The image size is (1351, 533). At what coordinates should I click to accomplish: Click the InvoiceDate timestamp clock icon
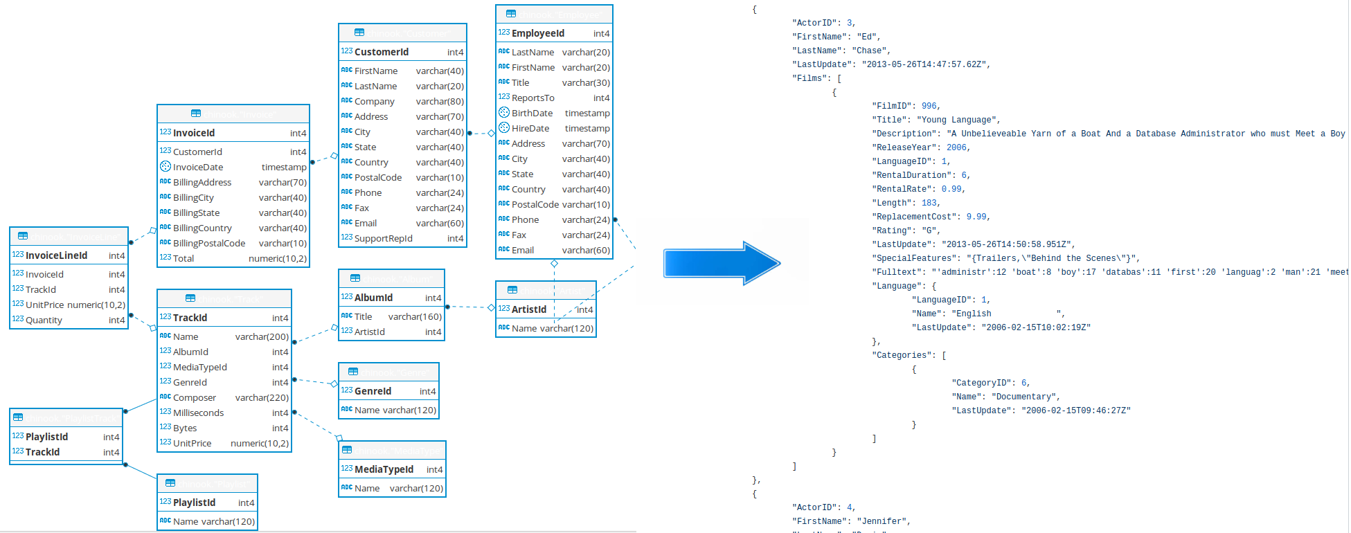[165, 167]
